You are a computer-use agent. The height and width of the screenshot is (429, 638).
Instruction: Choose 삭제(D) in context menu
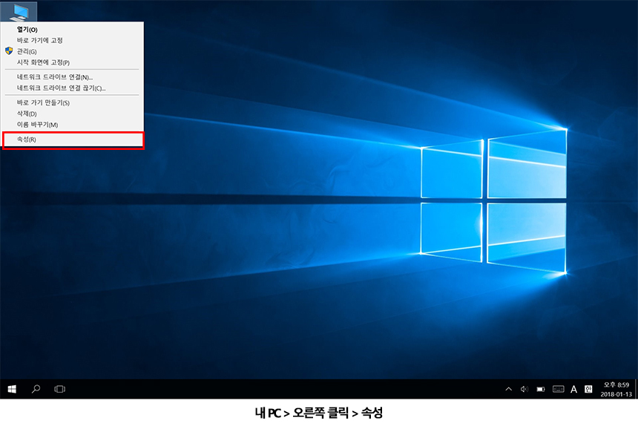[73, 114]
